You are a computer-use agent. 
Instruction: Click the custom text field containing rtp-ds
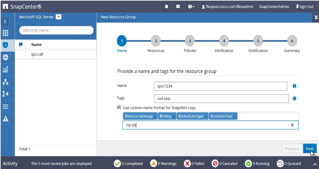pos(210,125)
